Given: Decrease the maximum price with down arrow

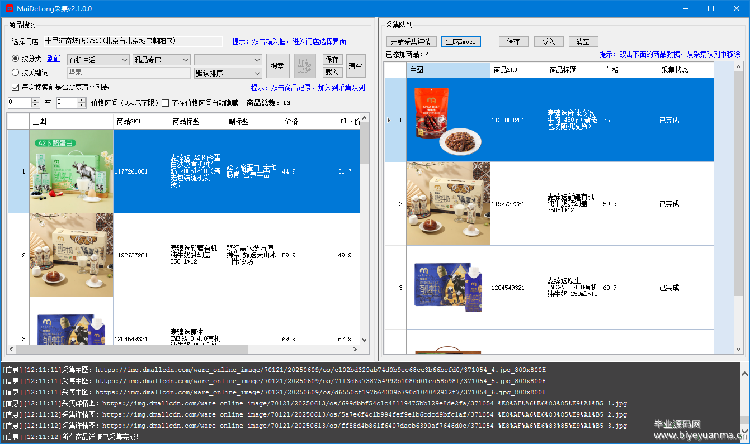Looking at the screenshot, I should coord(81,106).
